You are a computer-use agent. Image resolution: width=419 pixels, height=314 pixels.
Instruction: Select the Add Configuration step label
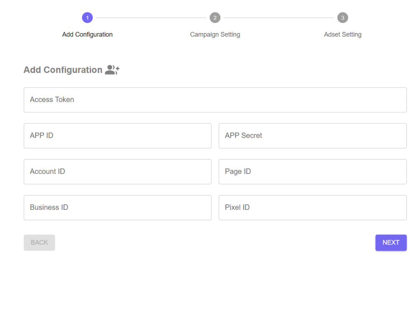(x=88, y=34)
